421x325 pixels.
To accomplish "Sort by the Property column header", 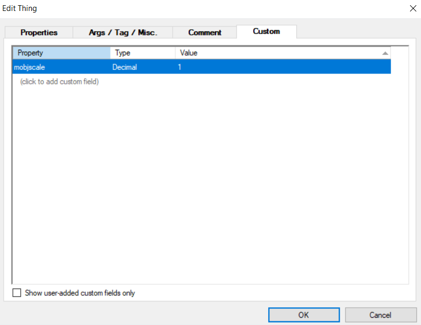I will pyautogui.click(x=62, y=53).
